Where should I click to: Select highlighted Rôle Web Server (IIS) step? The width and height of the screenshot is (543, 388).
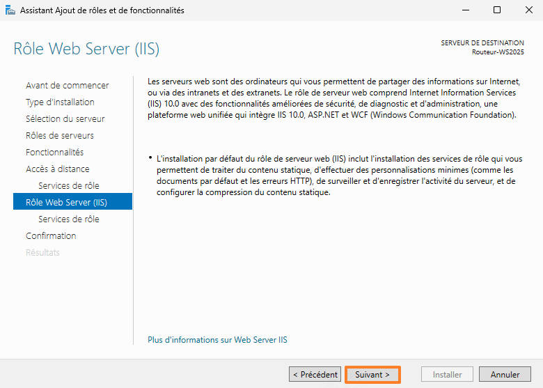click(x=66, y=202)
